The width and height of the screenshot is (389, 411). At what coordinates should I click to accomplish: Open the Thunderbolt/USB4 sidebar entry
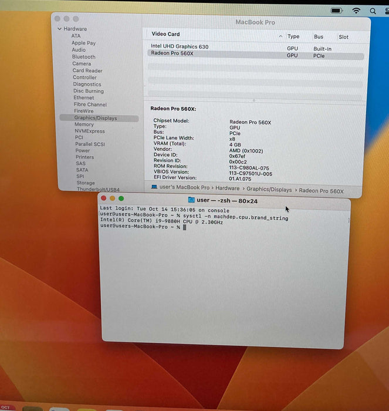pyautogui.click(x=98, y=190)
